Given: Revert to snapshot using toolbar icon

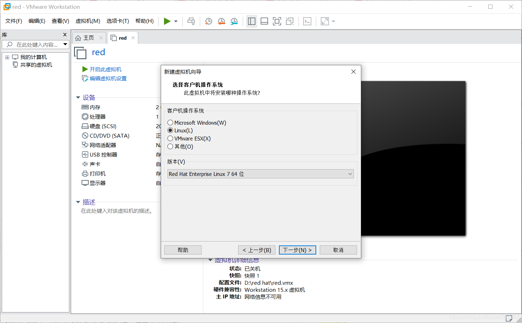Looking at the screenshot, I should tap(221, 21).
